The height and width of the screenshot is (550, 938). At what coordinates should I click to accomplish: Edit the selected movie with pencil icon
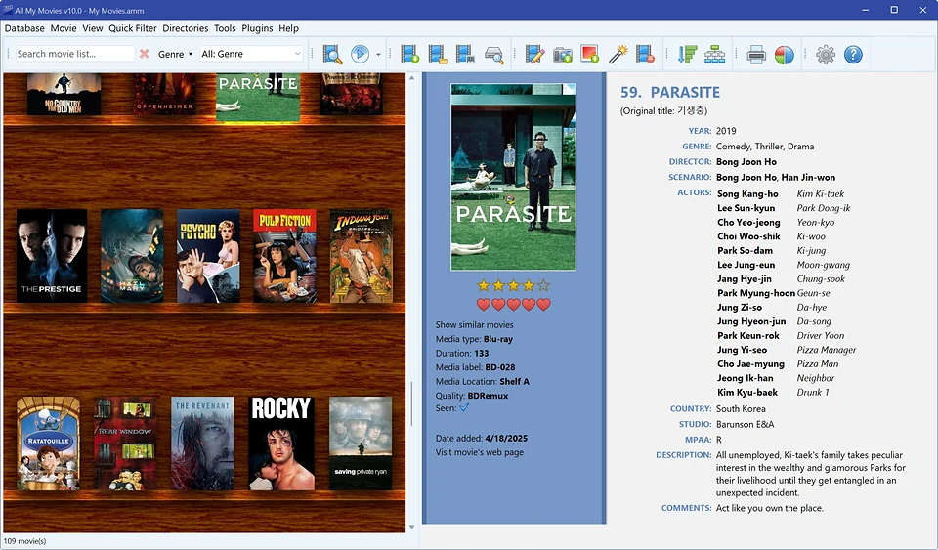point(534,55)
